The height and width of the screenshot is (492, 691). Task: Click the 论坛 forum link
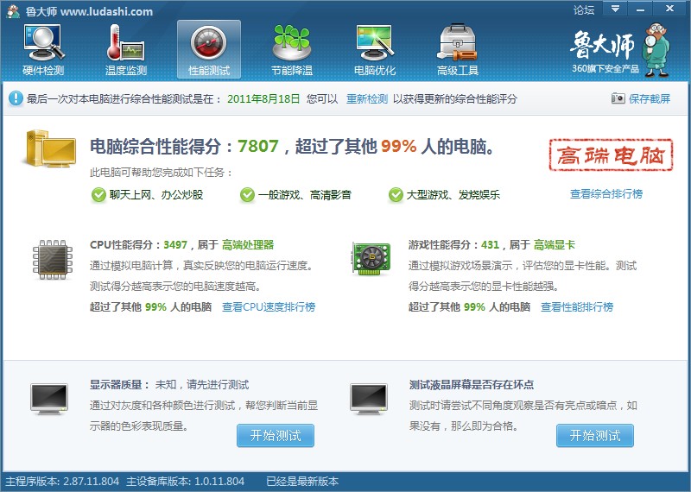584,9
